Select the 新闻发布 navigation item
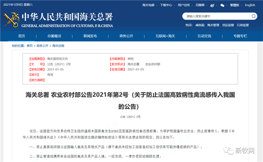263x162 pixels. click(x=90, y=36)
